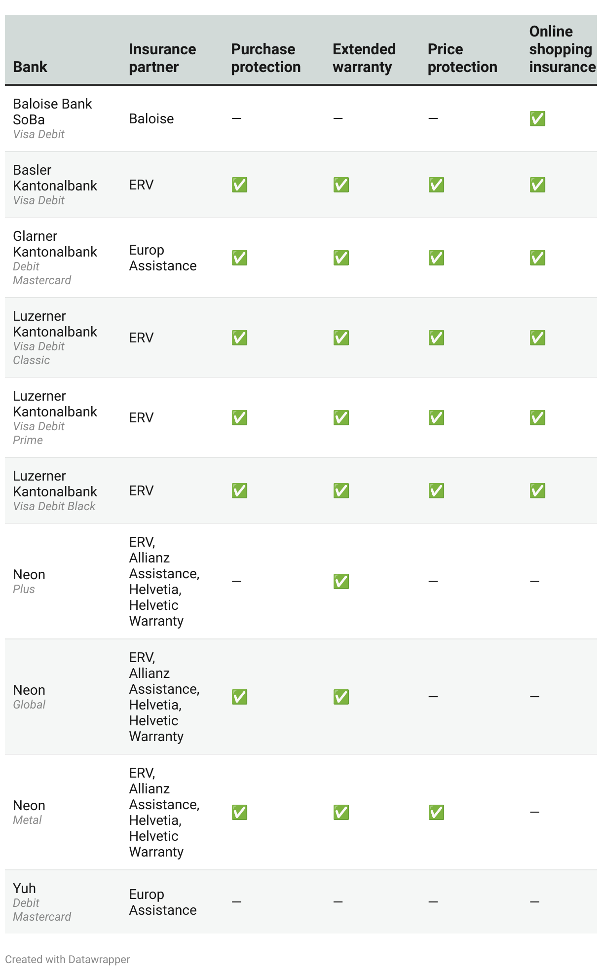602x971 pixels.
Task: Click the Yuh bank name
Action: click(x=24, y=888)
